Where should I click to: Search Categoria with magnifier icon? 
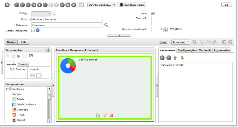tap(106, 25)
